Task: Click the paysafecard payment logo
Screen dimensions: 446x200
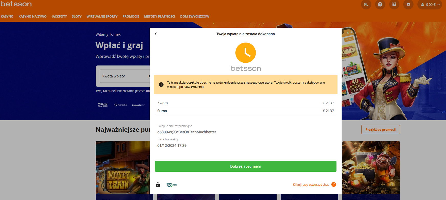Action: (x=138, y=105)
